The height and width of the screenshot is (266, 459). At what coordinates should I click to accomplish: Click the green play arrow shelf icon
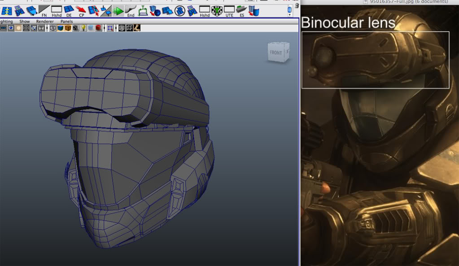pos(118,11)
